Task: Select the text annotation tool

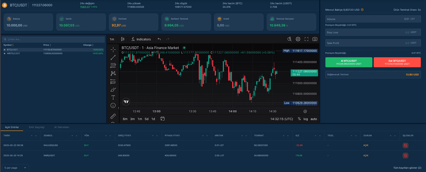Action: [x=113, y=97]
